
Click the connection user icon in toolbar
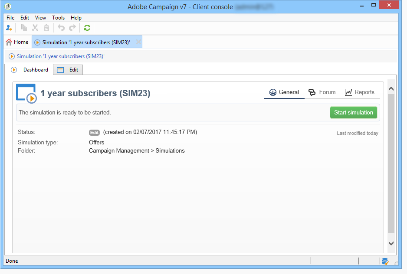pos(9,28)
